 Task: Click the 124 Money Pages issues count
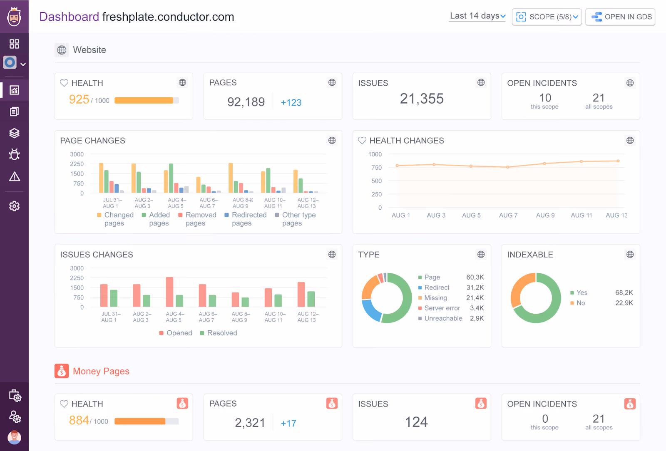[x=416, y=422]
